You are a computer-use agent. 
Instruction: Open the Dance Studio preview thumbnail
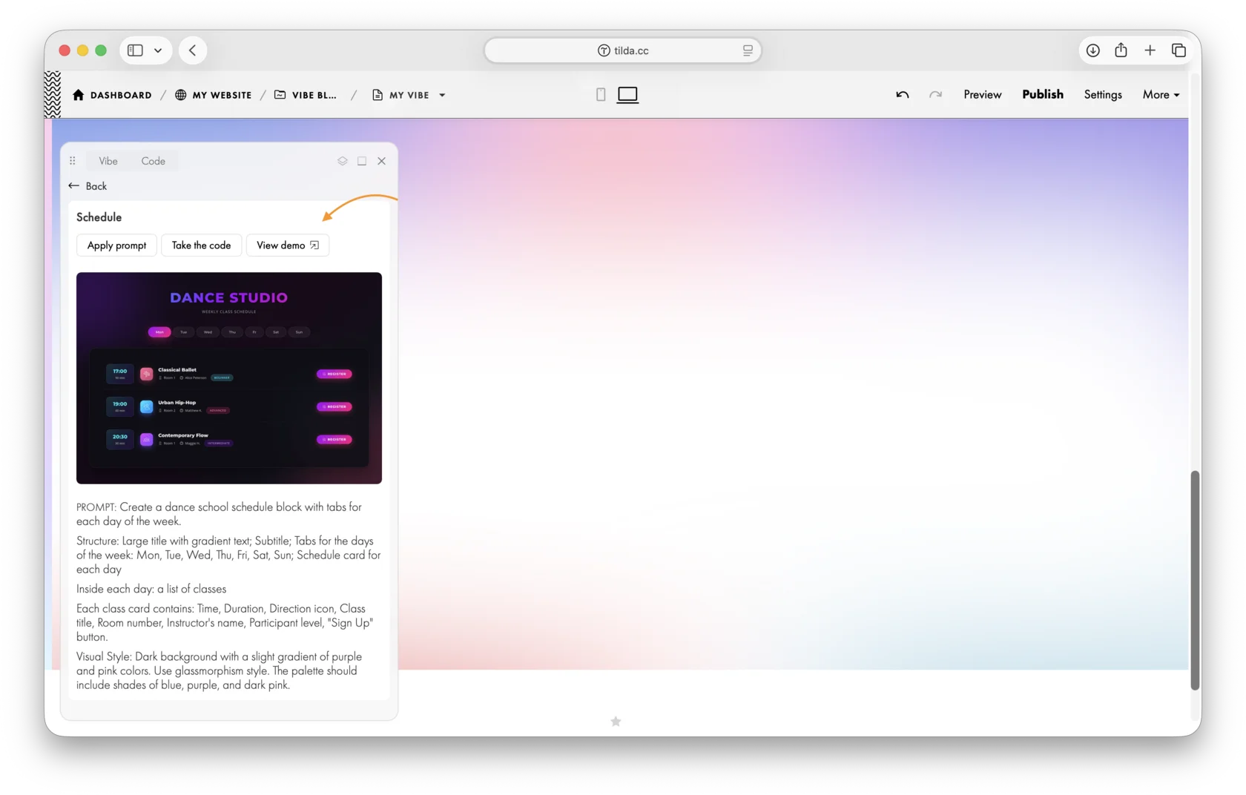[229, 378]
